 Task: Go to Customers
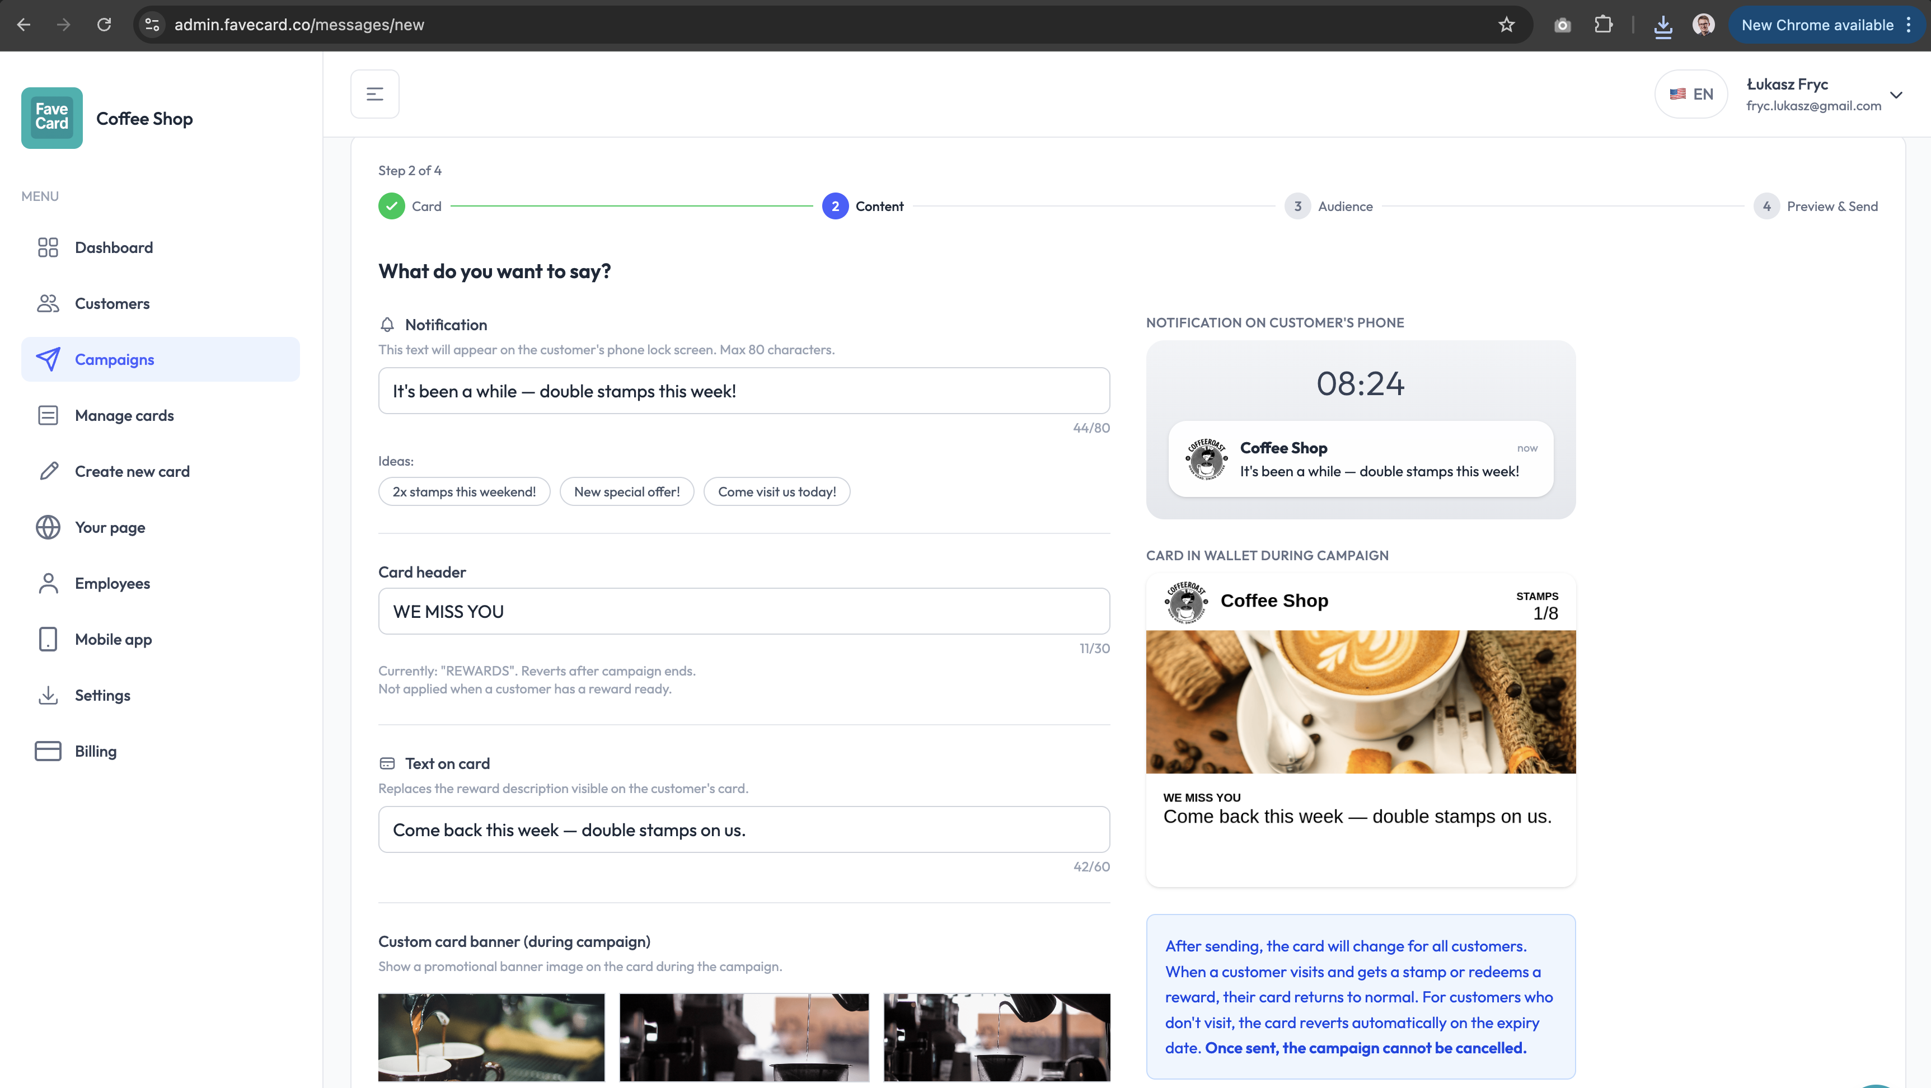tap(112, 303)
